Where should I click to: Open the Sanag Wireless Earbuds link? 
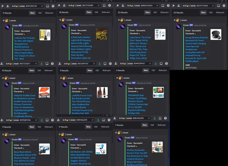point(196,49)
